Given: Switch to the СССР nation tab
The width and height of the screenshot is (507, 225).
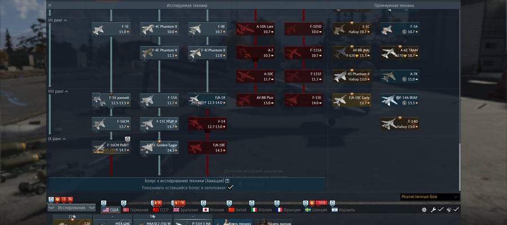Looking at the screenshot, I should click(x=161, y=210).
